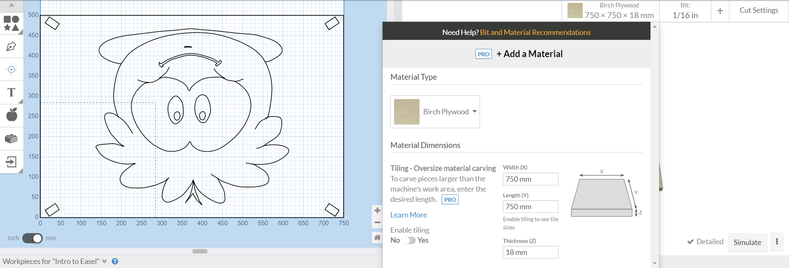Open the Birch Plywood material tab
The image size is (789, 268).
tap(611, 11)
